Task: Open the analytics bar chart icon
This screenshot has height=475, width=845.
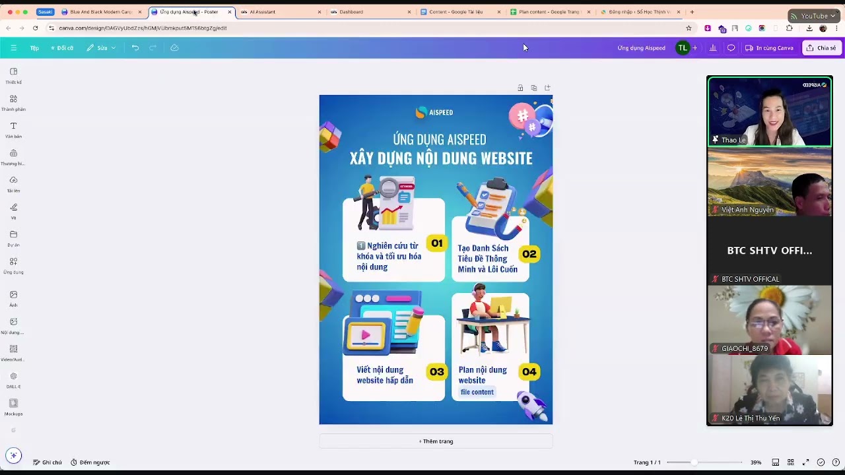Action: pyautogui.click(x=713, y=47)
